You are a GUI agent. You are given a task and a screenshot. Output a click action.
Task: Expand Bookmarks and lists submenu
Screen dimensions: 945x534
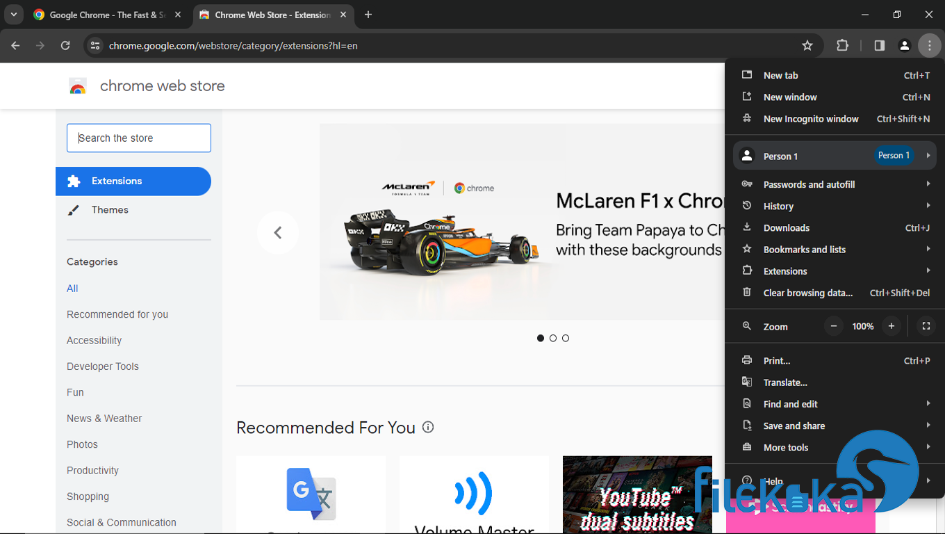[x=835, y=249]
